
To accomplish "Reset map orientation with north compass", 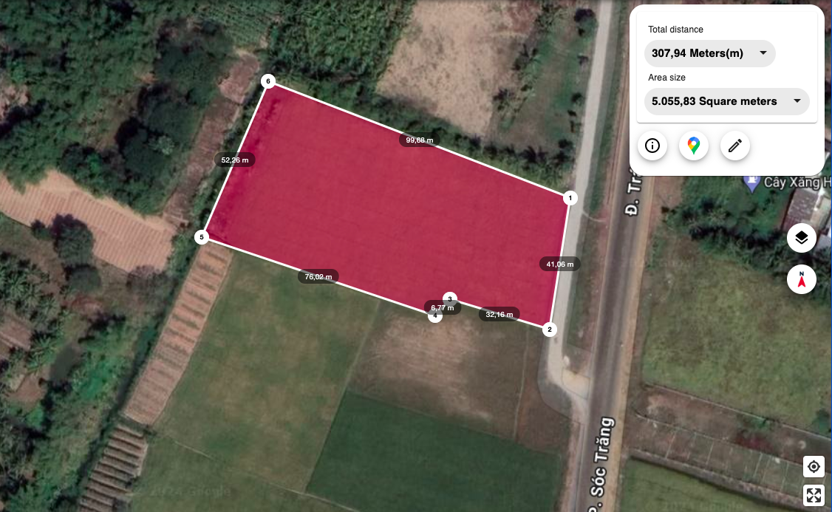I will tap(801, 279).
